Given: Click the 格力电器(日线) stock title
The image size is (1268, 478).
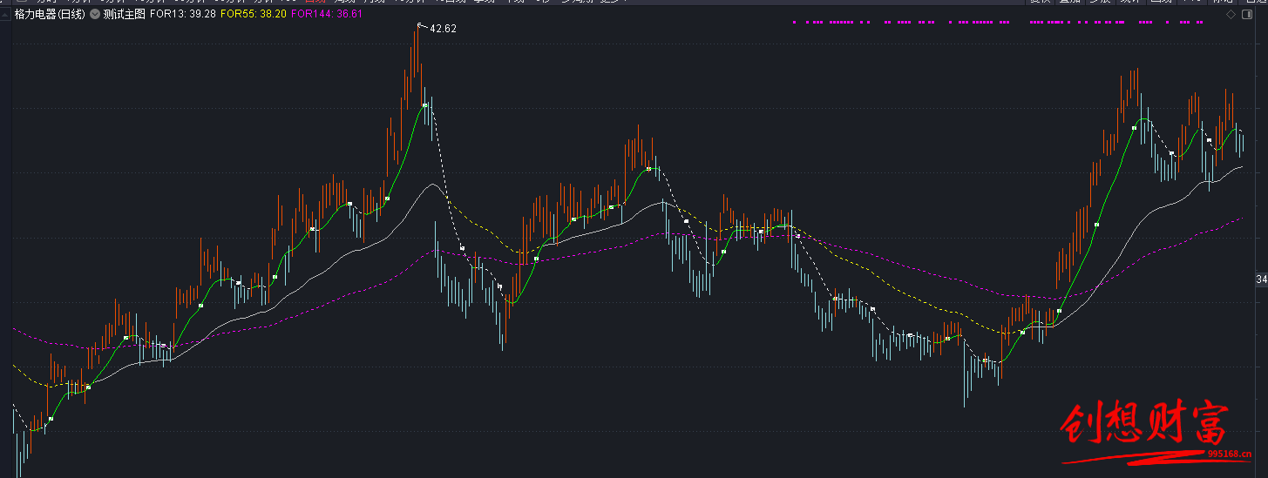Looking at the screenshot, I should coord(50,15).
